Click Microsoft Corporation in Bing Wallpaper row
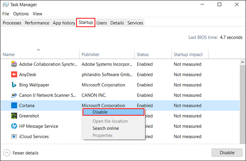The width and height of the screenshot is (246, 161). (x=103, y=85)
